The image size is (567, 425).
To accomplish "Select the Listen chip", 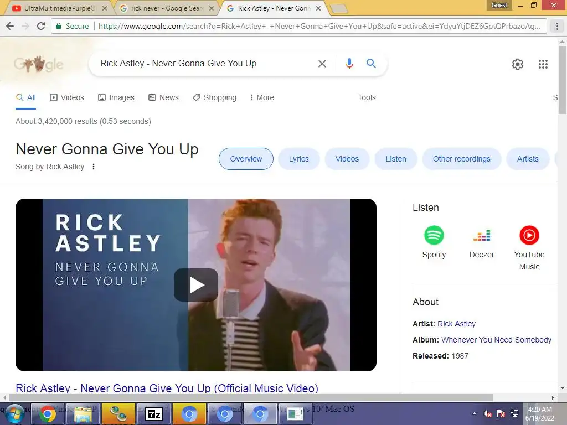I will pos(395,159).
